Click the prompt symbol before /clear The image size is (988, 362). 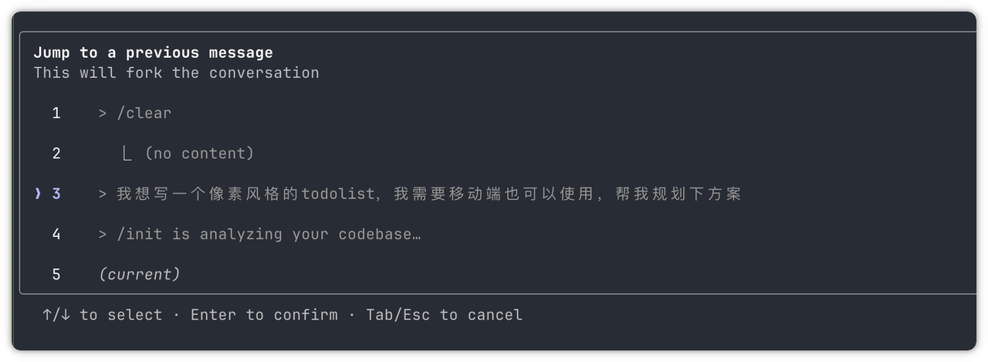(x=103, y=113)
